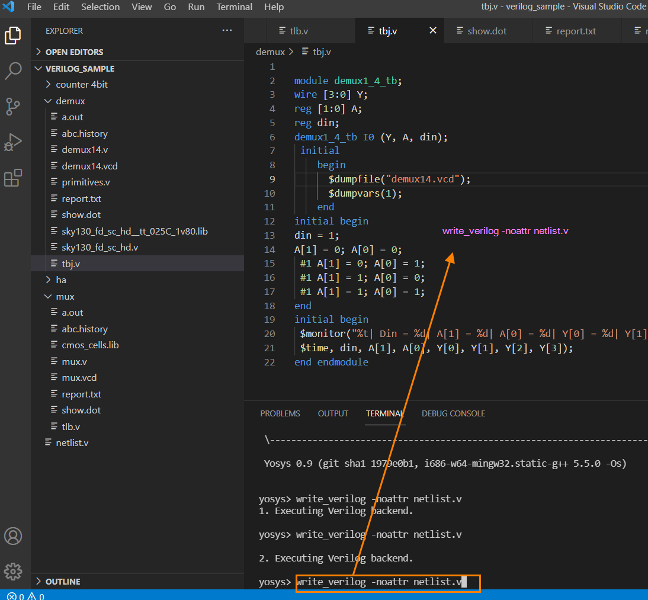Open the Selection menu
Screen dimensions: 648x600
point(101,7)
